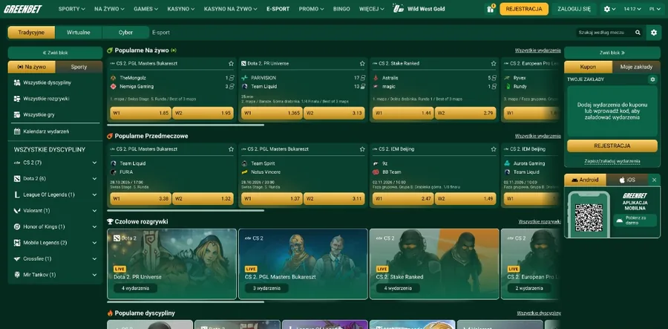Click the Wszystkie dyscypliny sidebar icon
The height and width of the screenshot is (329, 668).
17,82
